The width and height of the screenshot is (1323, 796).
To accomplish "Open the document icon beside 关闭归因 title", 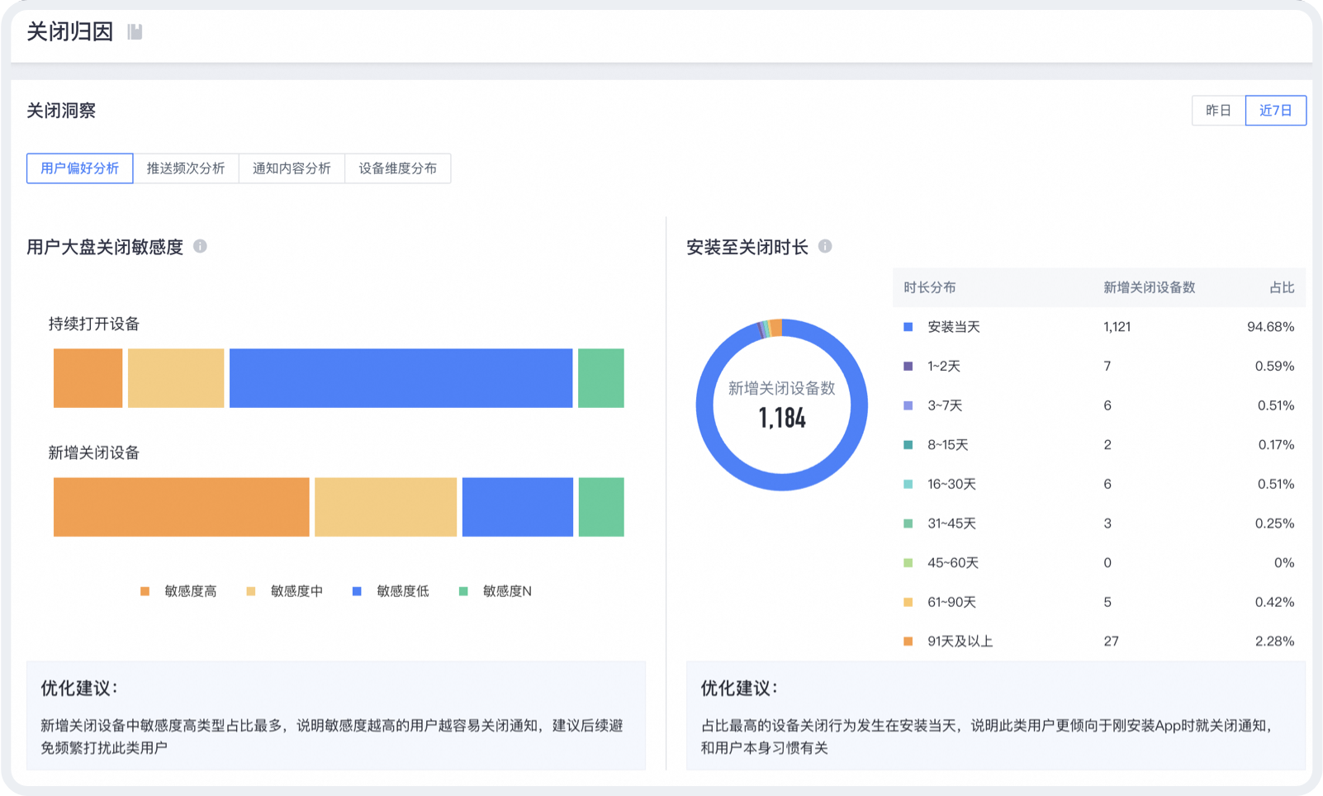I will click(135, 31).
